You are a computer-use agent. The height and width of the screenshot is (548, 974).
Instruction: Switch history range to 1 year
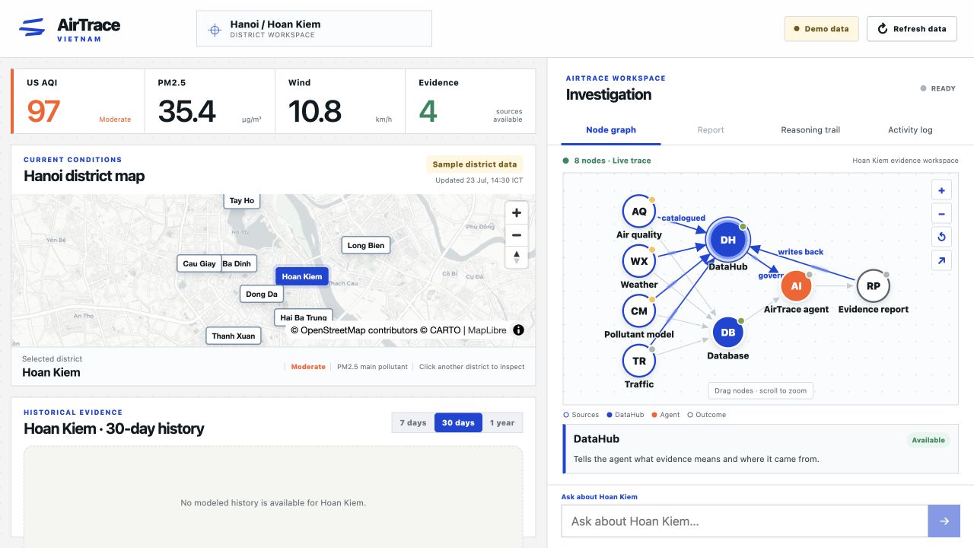502,422
